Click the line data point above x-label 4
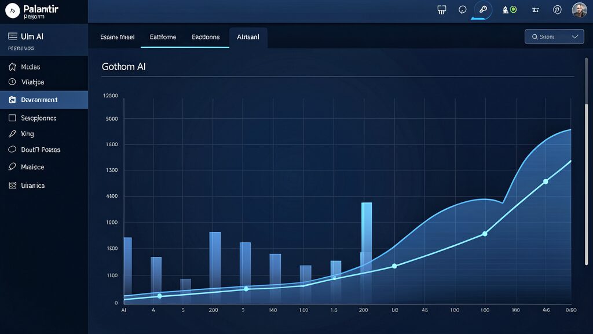This screenshot has height=334, width=593. [160, 296]
